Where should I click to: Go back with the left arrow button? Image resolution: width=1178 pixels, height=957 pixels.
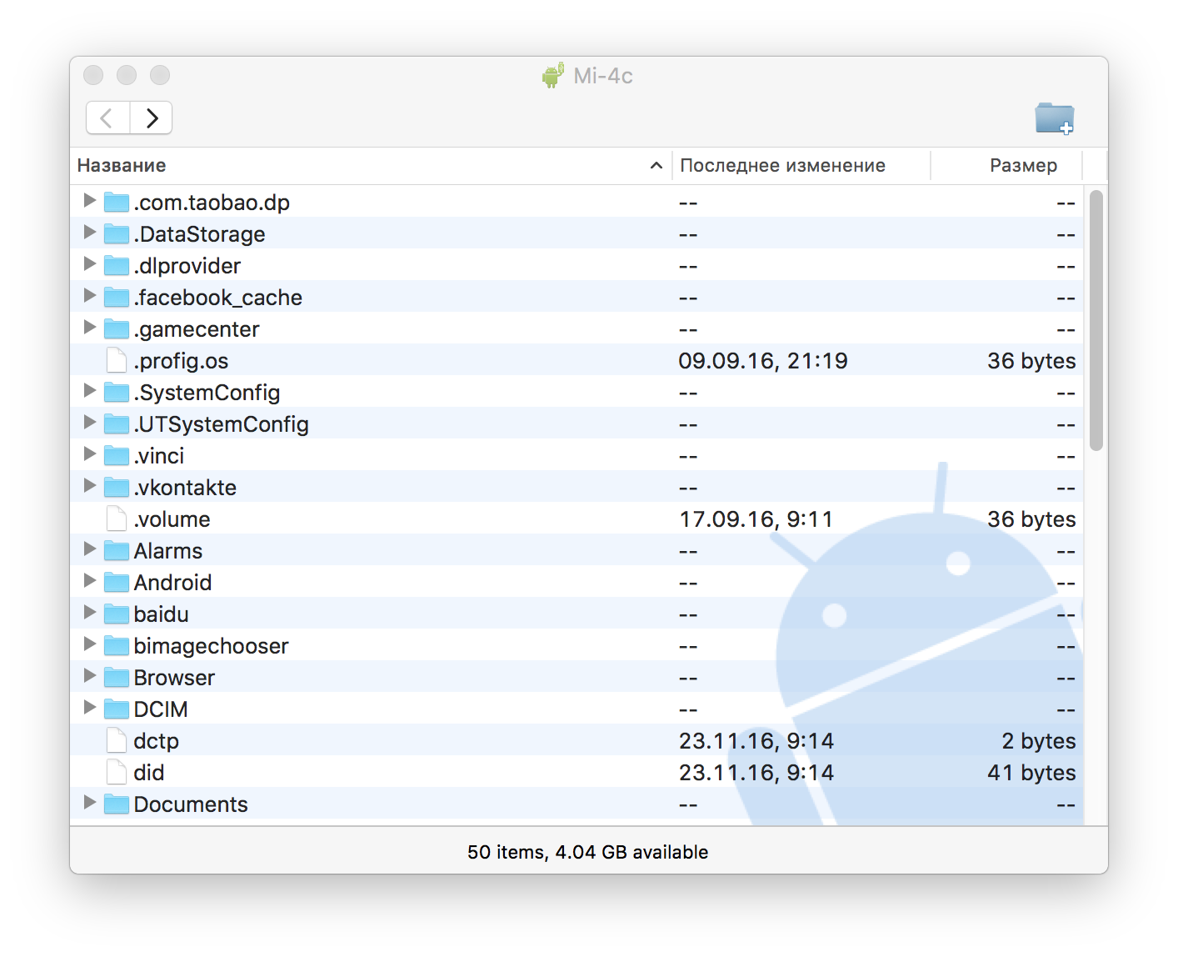click(x=107, y=118)
